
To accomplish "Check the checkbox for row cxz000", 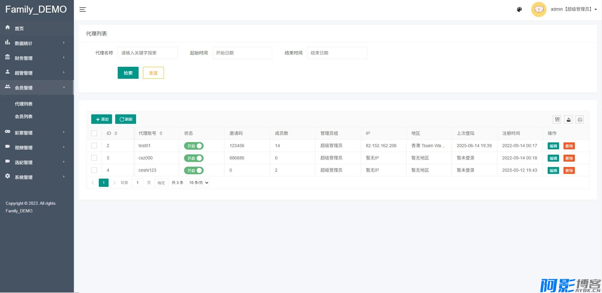I will pyautogui.click(x=94, y=158).
